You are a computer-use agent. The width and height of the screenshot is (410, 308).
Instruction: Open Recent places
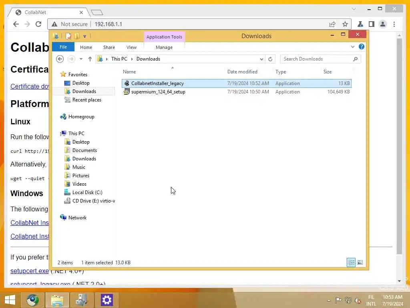pos(87,100)
